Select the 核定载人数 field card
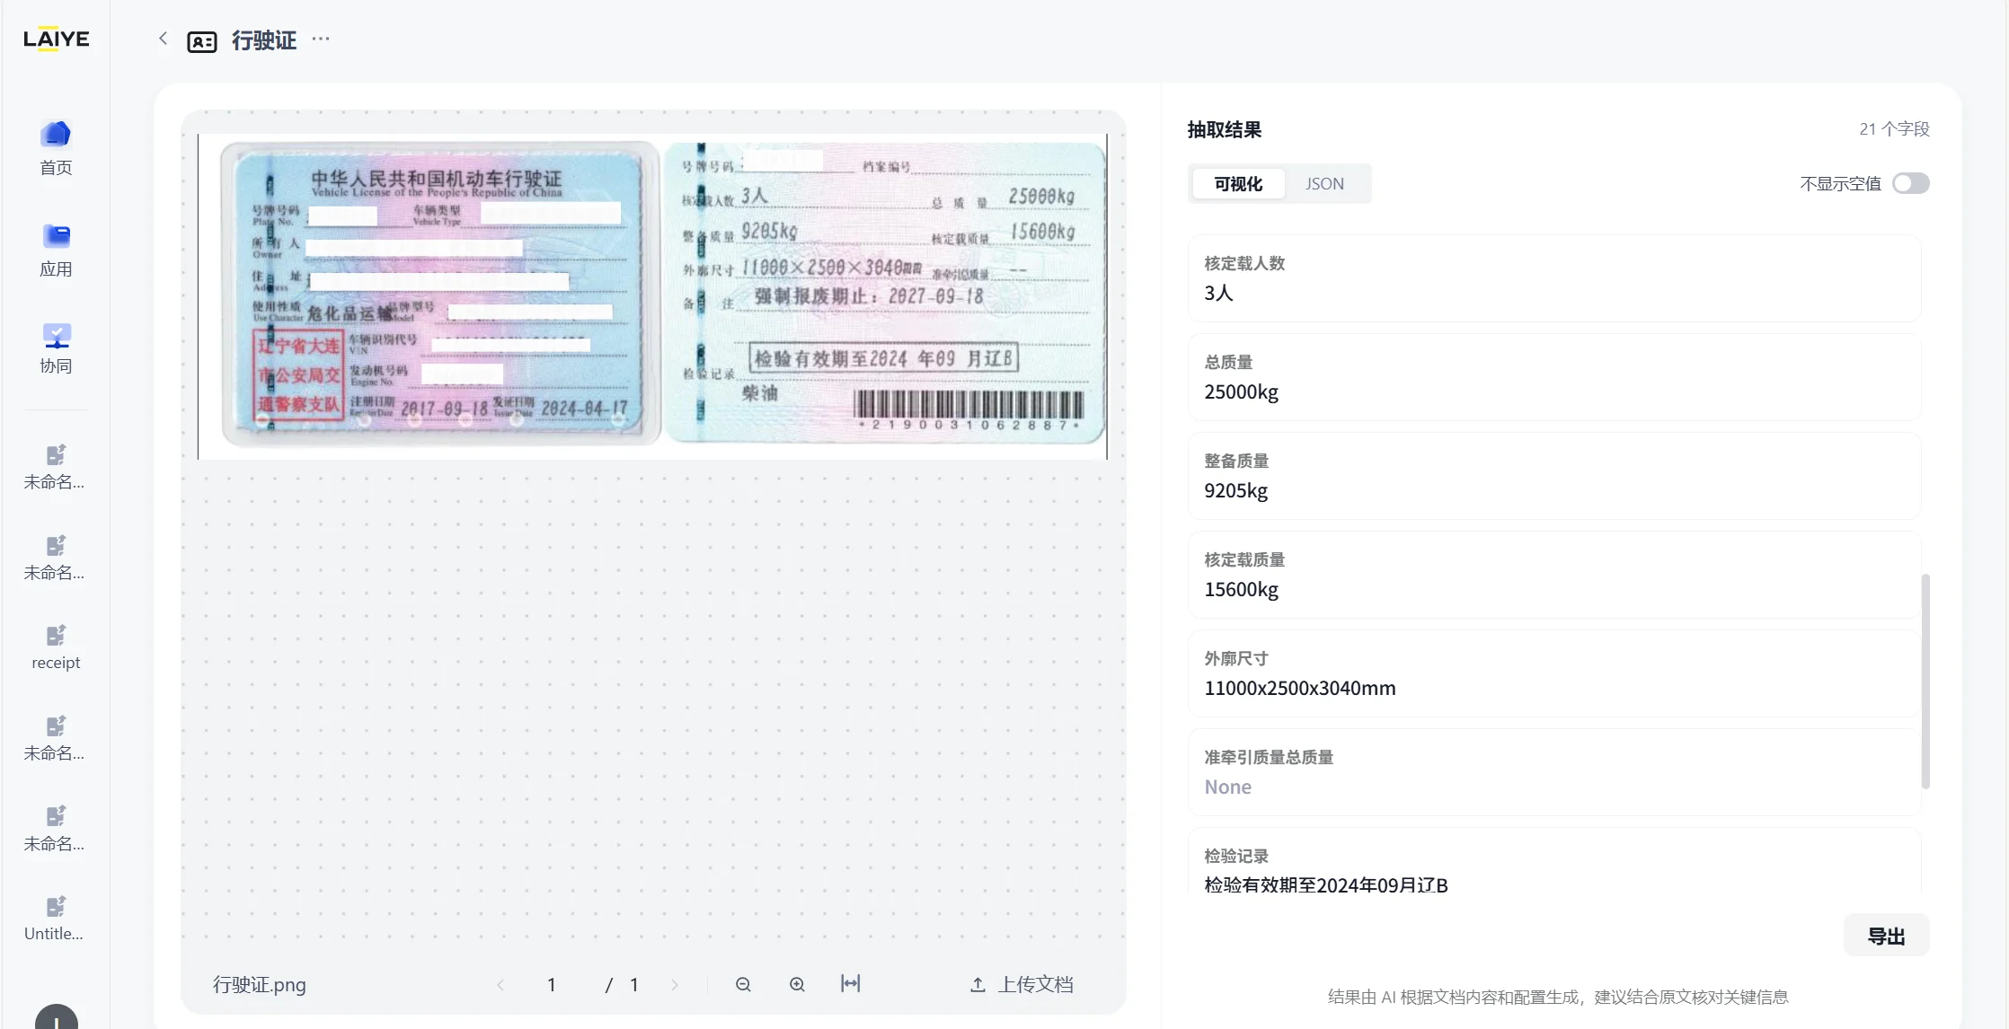The height and width of the screenshot is (1029, 2009). click(1553, 278)
